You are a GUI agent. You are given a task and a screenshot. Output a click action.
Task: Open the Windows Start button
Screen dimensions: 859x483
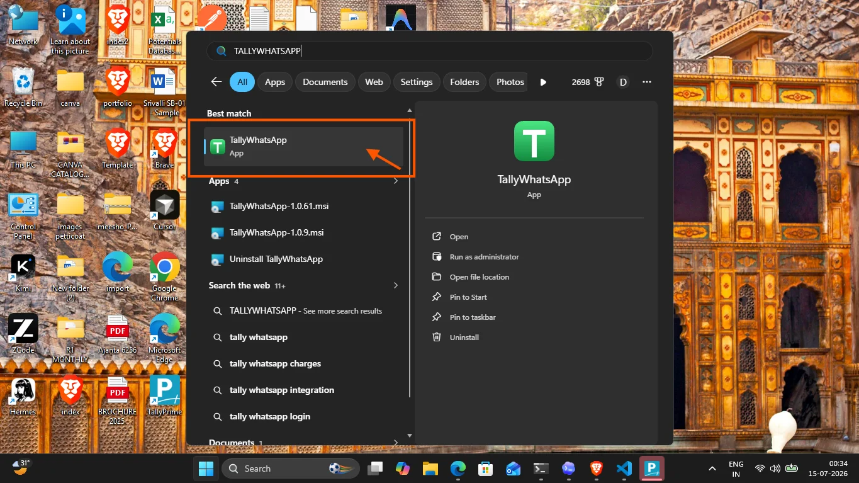(206, 469)
